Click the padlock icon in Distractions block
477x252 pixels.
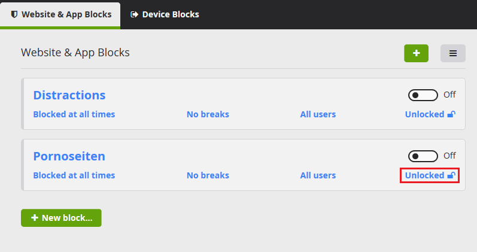(452, 114)
